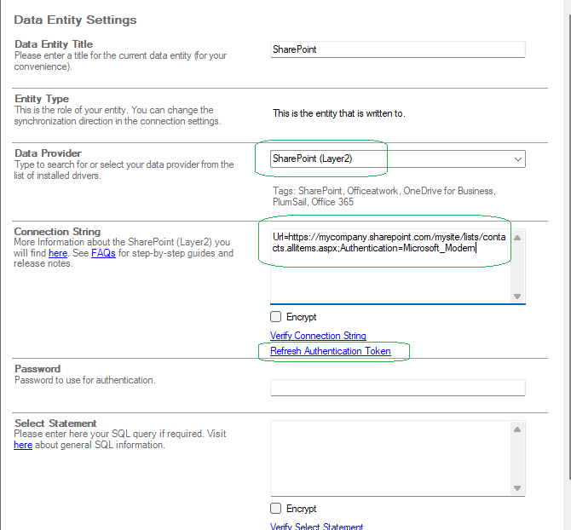Open the 'here' link about general SQL information
The image size is (571, 530).
click(23, 445)
